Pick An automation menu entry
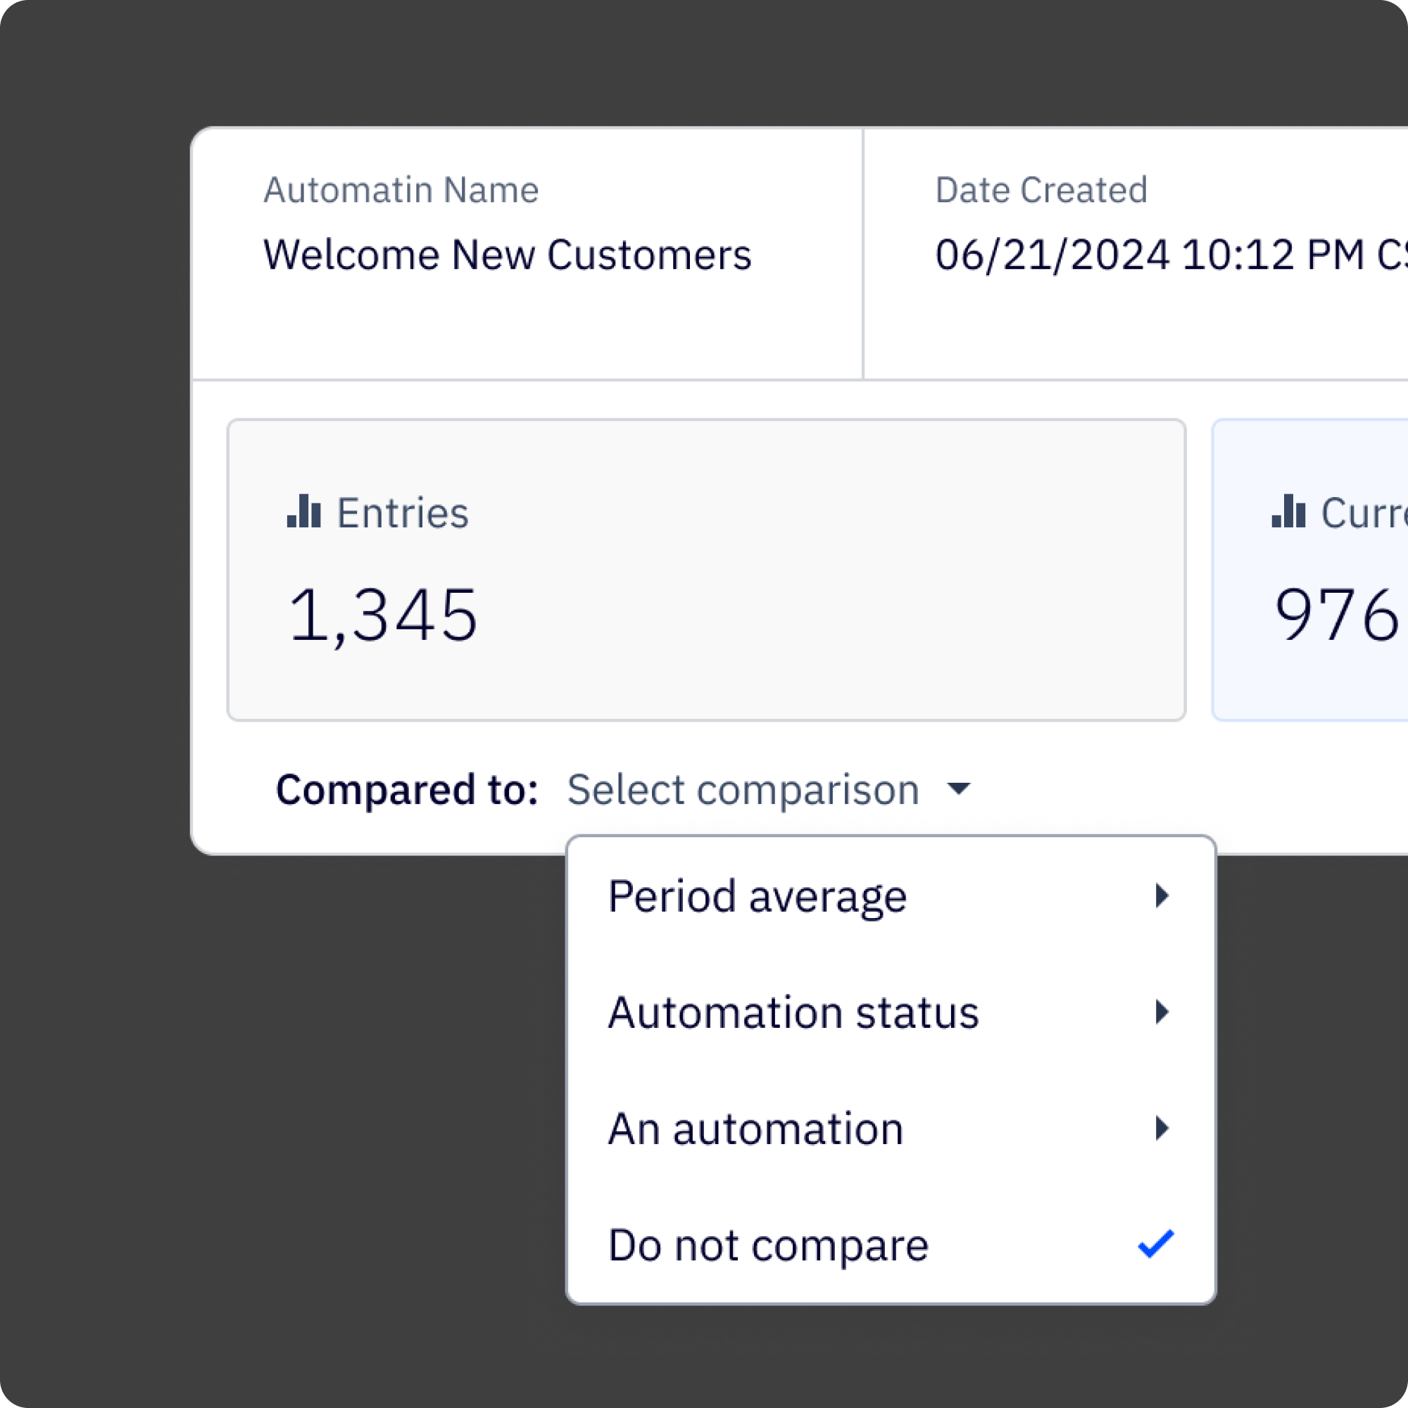The height and width of the screenshot is (1408, 1408). click(755, 1128)
